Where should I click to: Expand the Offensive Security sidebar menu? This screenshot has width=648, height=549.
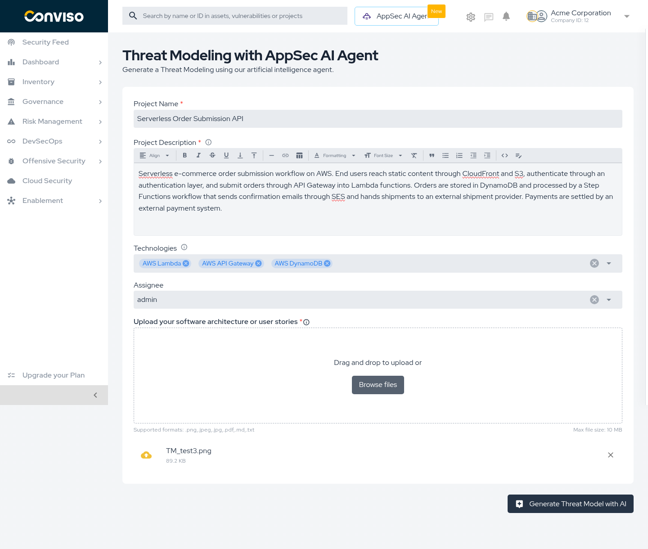click(x=54, y=161)
